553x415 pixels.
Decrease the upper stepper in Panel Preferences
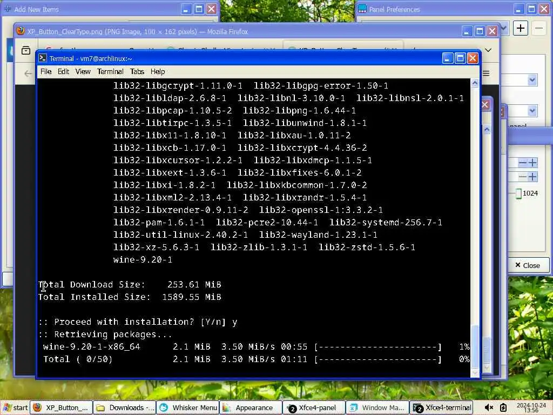[x=523, y=163]
